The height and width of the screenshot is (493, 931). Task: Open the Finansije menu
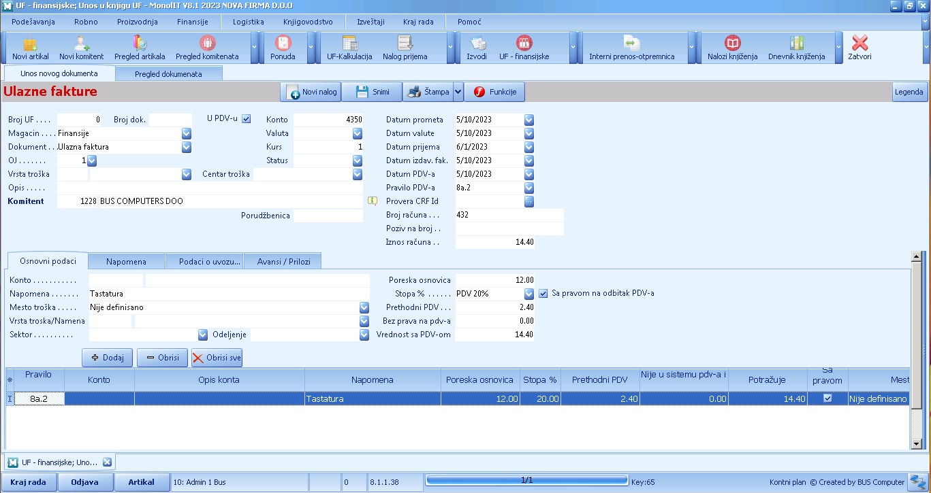193,22
